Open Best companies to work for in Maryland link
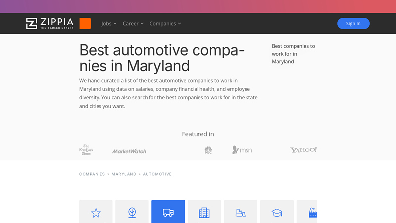The image size is (396, 223). tap(294, 54)
